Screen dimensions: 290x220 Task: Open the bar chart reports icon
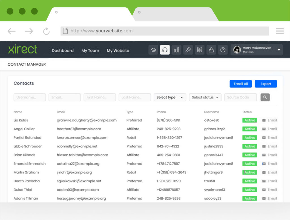[176, 50]
